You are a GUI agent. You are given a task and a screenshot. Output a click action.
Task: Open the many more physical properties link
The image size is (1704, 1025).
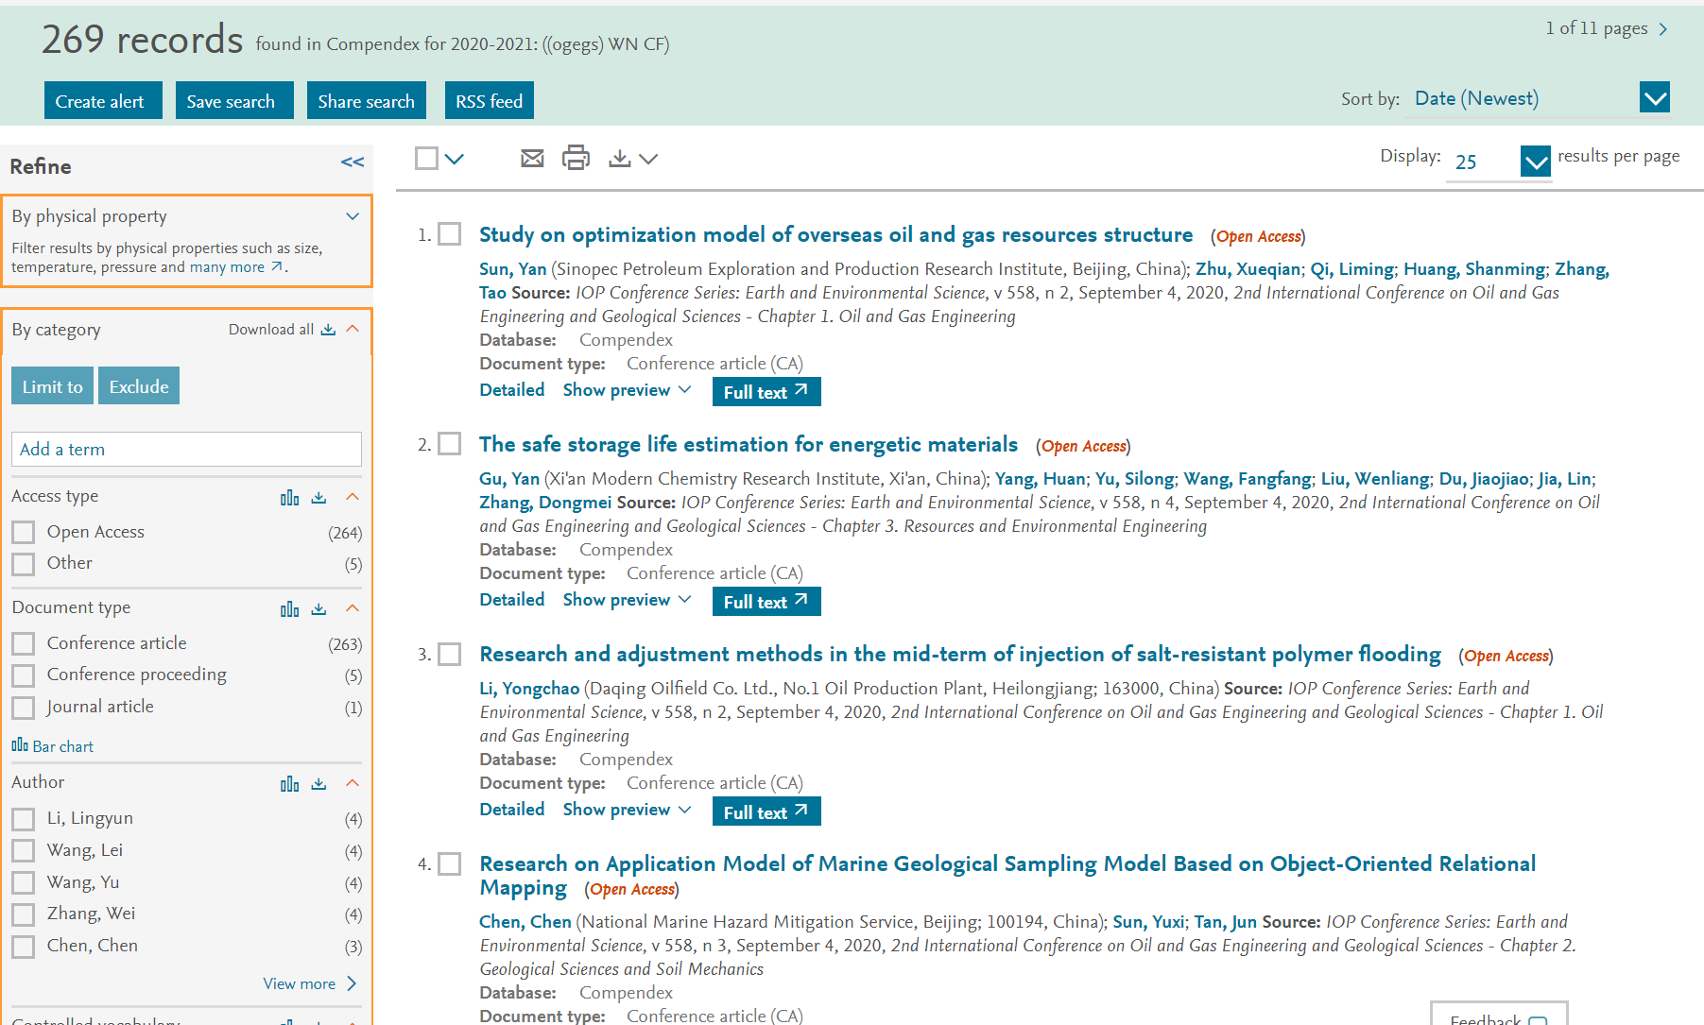click(236, 267)
